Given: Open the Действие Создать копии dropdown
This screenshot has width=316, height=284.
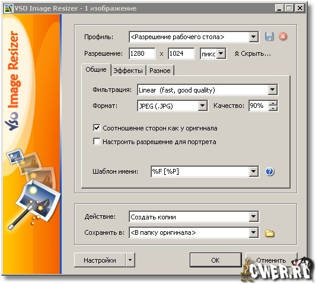Looking at the screenshot, I should 253,216.
